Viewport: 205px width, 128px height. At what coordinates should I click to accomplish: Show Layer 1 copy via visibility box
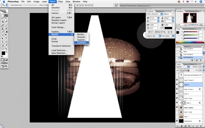tap(177, 112)
